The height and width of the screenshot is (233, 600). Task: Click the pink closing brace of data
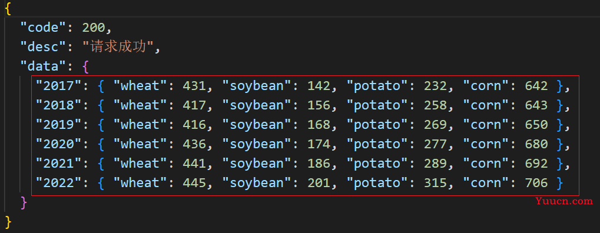click(x=24, y=203)
